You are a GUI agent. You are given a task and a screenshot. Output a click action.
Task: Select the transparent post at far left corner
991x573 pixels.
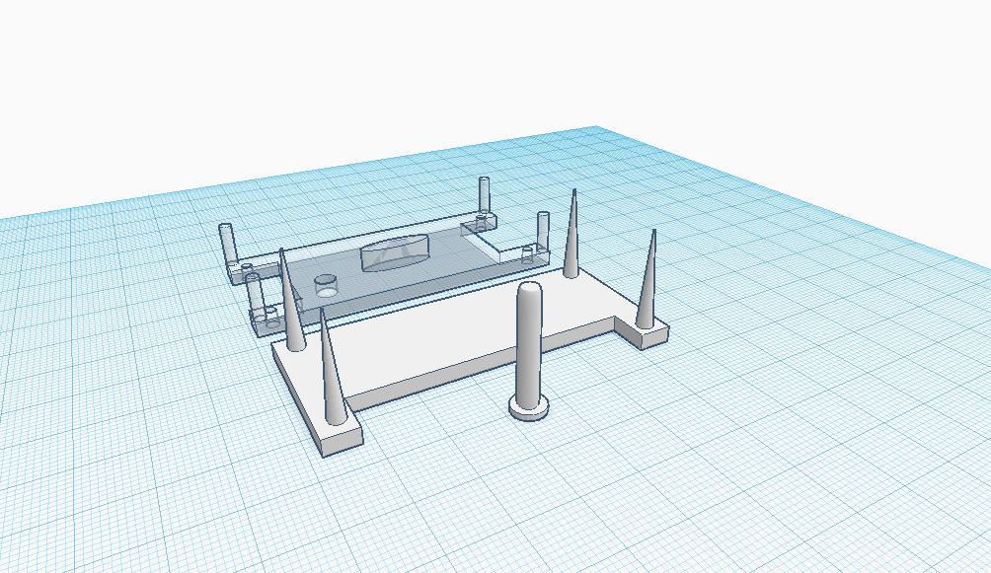pos(228,244)
